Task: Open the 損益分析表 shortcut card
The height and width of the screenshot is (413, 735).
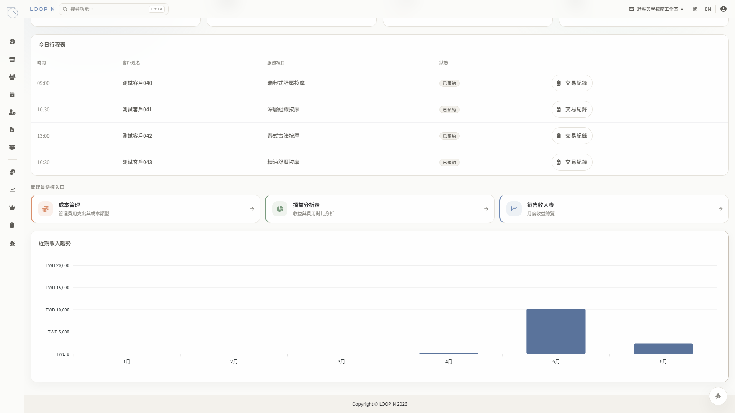Action: pos(380,209)
